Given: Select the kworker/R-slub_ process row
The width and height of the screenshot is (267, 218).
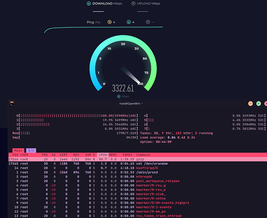Looking at the screenshot, I should pyautogui.click(x=138, y=194).
